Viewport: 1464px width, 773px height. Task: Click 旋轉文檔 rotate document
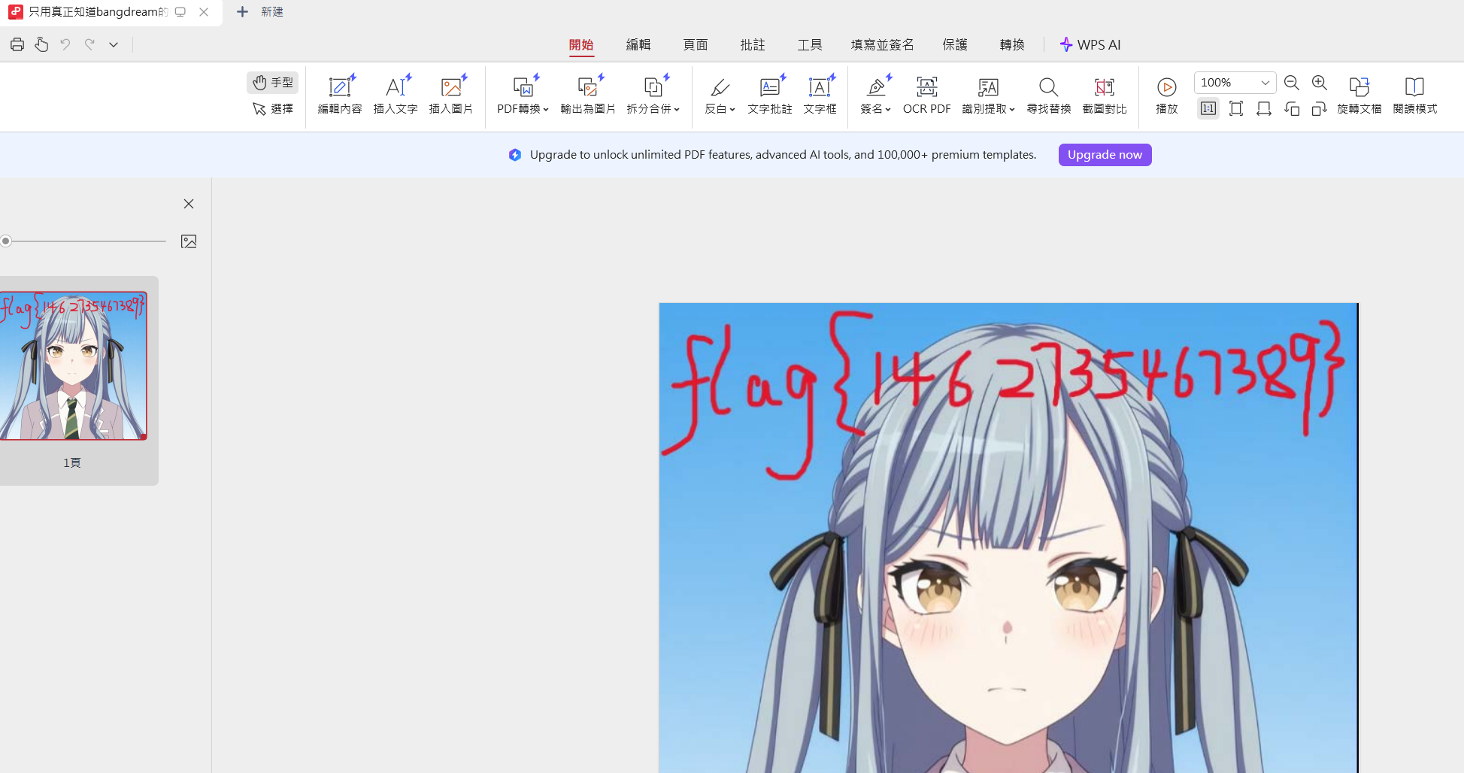pos(1359,95)
